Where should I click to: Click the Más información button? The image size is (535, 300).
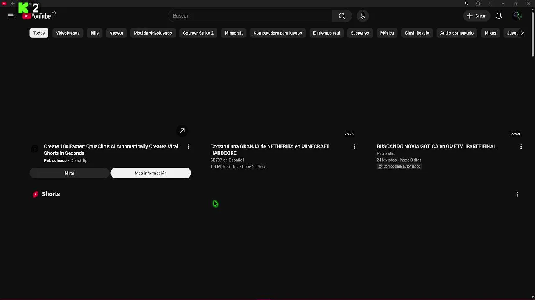click(150, 173)
